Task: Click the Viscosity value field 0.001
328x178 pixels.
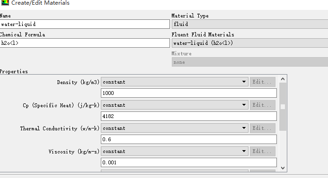Action: click(x=189, y=162)
